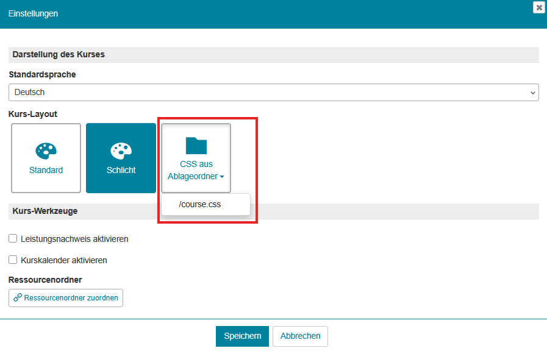Click the chevron arrow of the language select
Image resolution: width=547 pixels, height=351 pixels.
pos(533,93)
